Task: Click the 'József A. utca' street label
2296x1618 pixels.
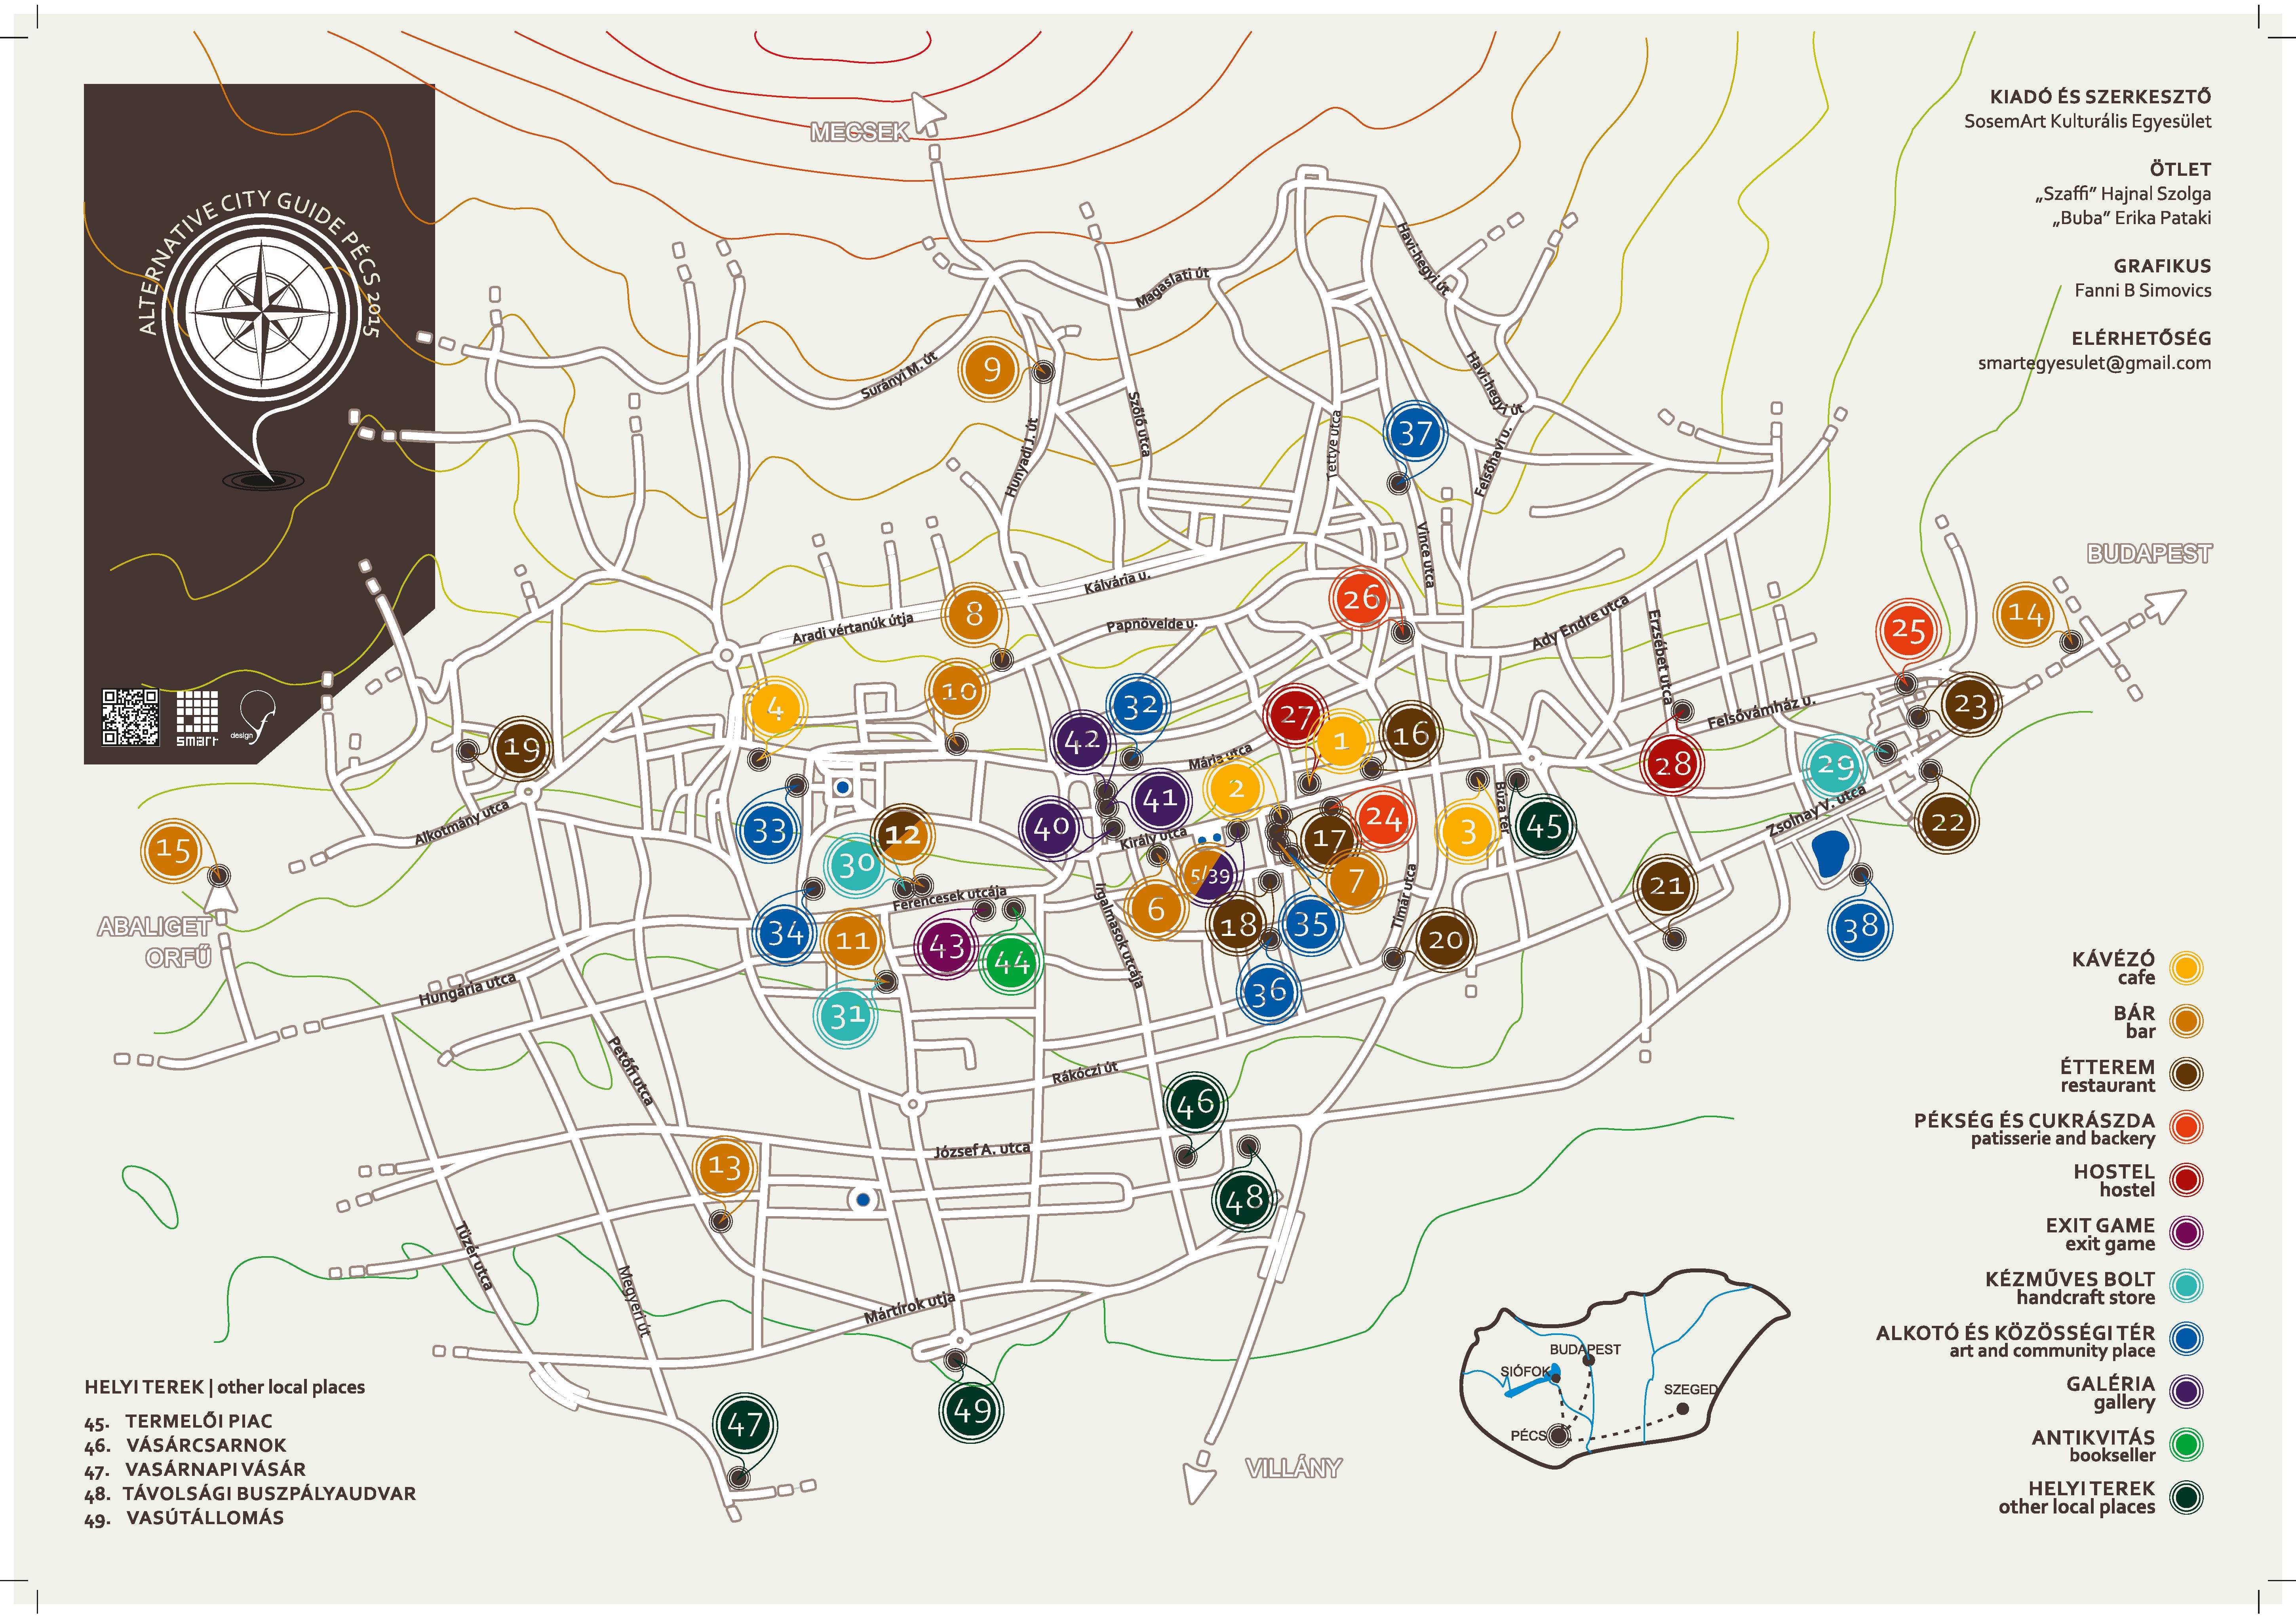Action: point(981,1150)
